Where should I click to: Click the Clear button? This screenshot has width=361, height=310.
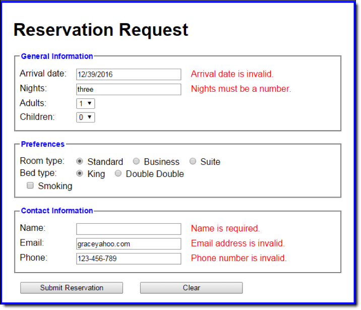(x=191, y=288)
